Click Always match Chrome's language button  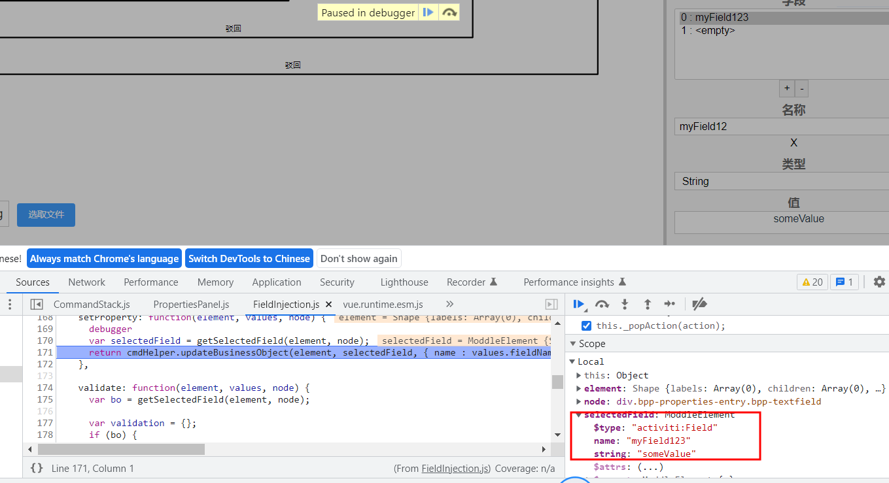coord(104,259)
